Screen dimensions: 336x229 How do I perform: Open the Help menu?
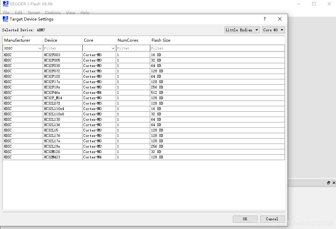pos(85,12)
